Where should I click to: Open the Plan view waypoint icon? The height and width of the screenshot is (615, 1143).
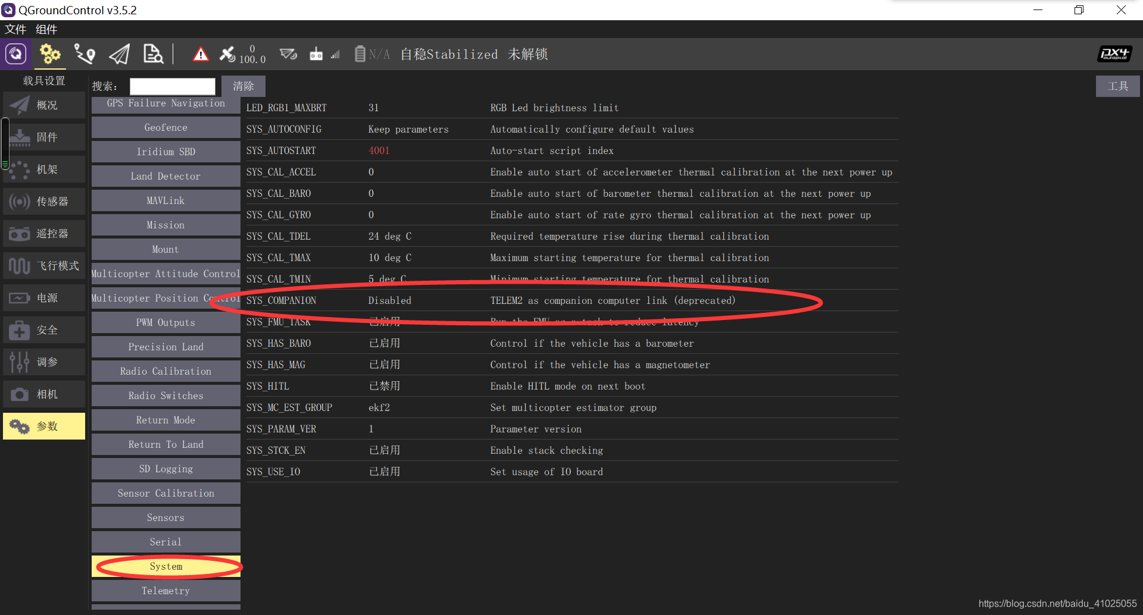85,54
